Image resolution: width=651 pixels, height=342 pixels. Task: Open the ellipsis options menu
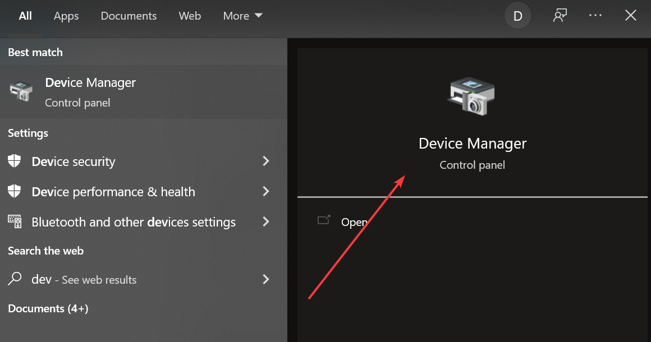[x=595, y=15]
